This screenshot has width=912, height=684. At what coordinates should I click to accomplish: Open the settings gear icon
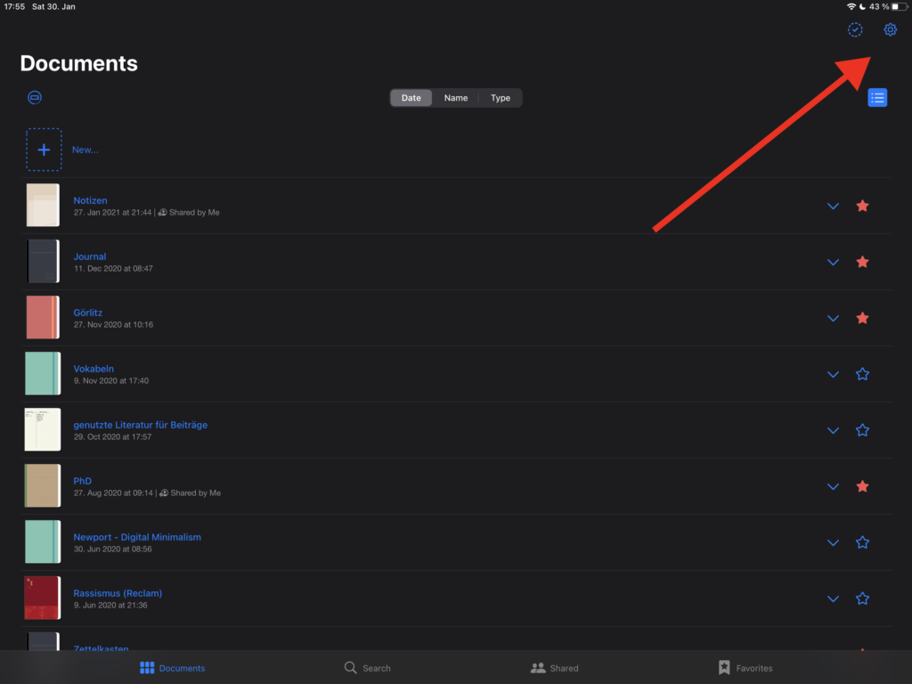890,29
